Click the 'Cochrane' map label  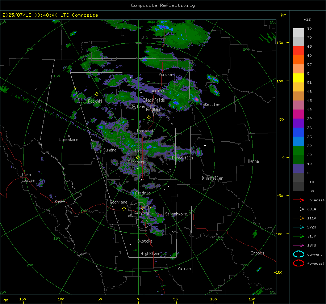[118, 202]
